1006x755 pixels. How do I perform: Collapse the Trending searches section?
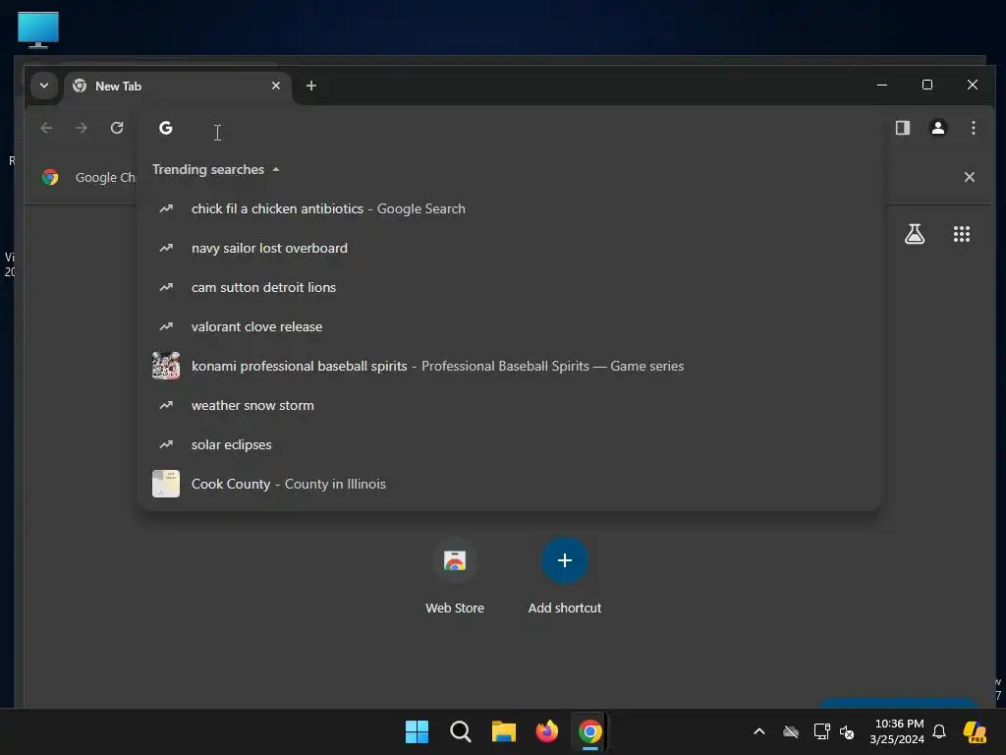pyautogui.click(x=276, y=169)
